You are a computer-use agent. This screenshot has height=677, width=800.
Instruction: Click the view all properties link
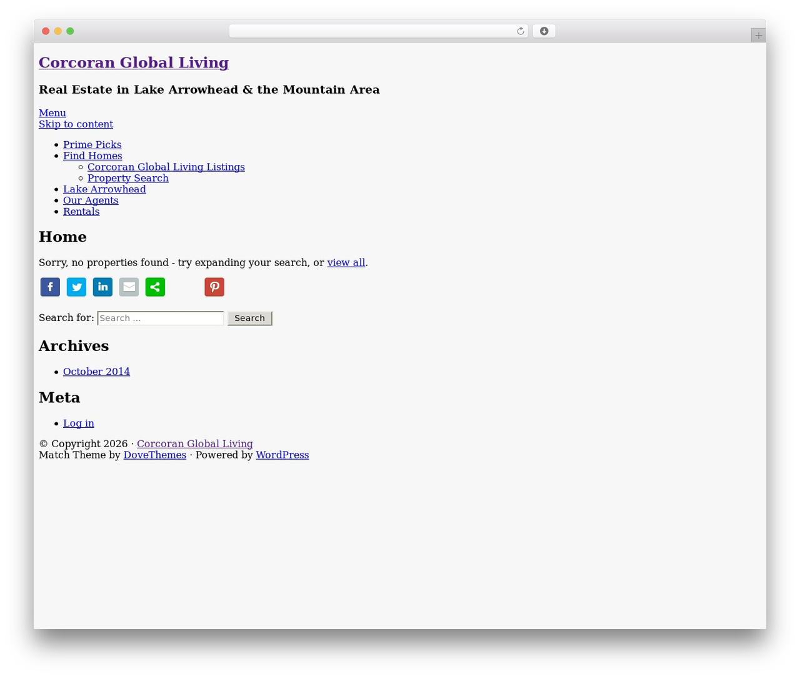346,262
